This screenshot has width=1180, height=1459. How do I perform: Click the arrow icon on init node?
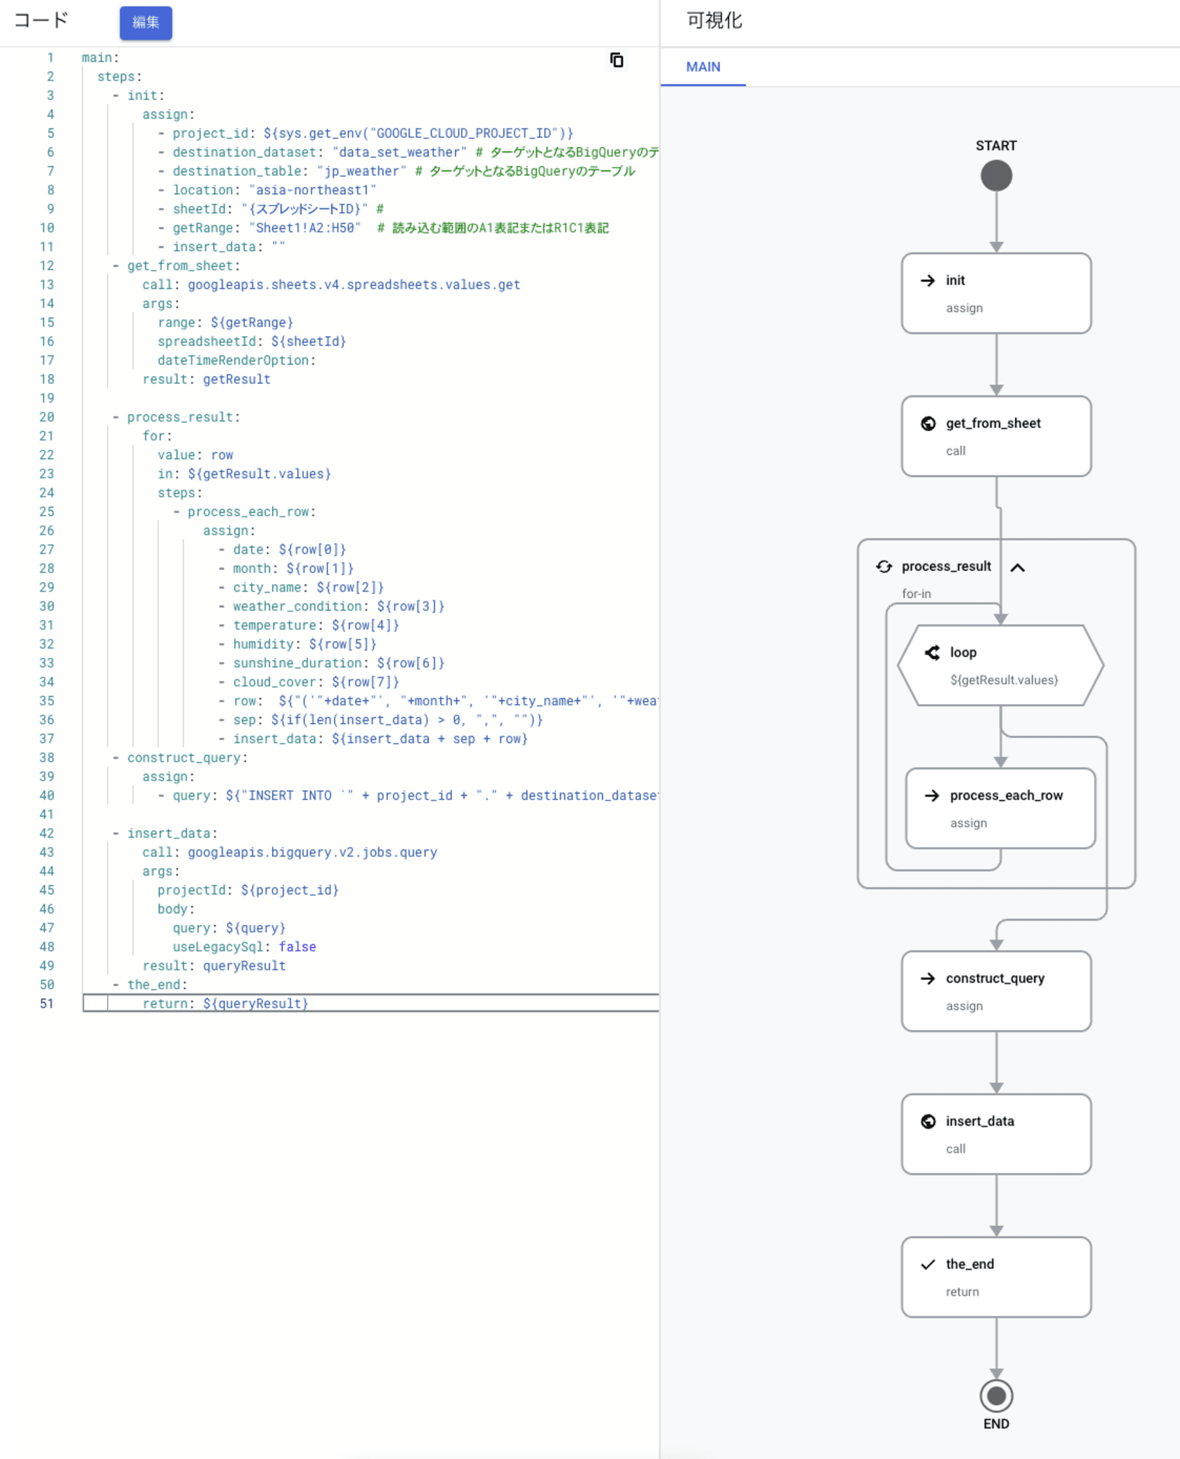[928, 280]
